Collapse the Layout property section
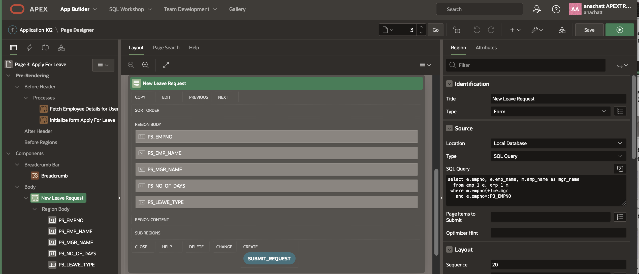The image size is (639, 274). [449, 250]
